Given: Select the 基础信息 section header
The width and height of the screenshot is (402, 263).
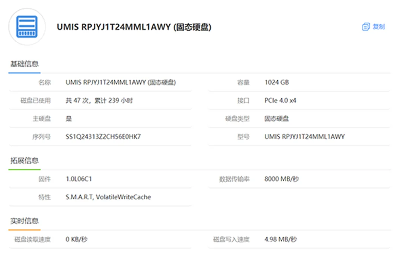Looking at the screenshot, I should [24, 64].
